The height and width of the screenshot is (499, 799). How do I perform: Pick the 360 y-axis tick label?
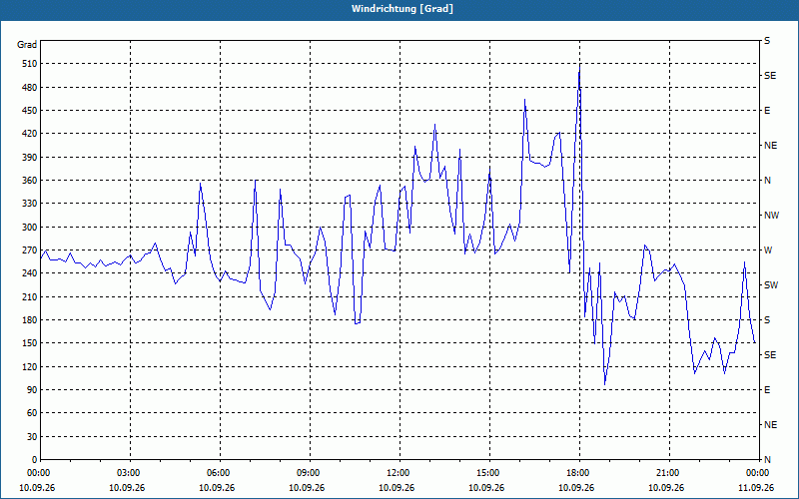point(30,181)
